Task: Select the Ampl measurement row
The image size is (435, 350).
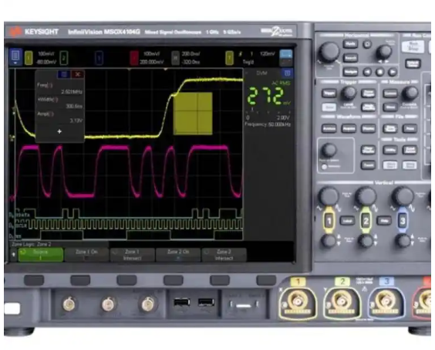Action: (x=59, y=117)
